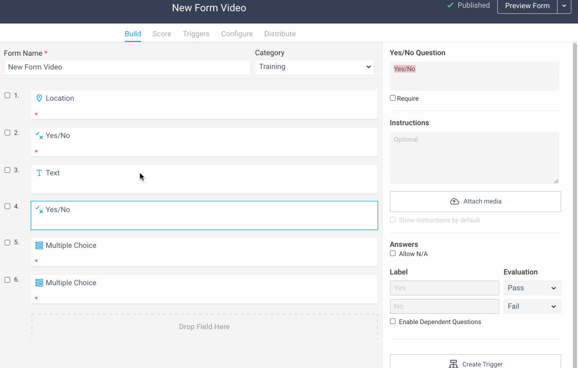Screen dimensions: 578x368
Task: Go to the Distribute tab
Action: pyautogui.click(x=280, y=34)
